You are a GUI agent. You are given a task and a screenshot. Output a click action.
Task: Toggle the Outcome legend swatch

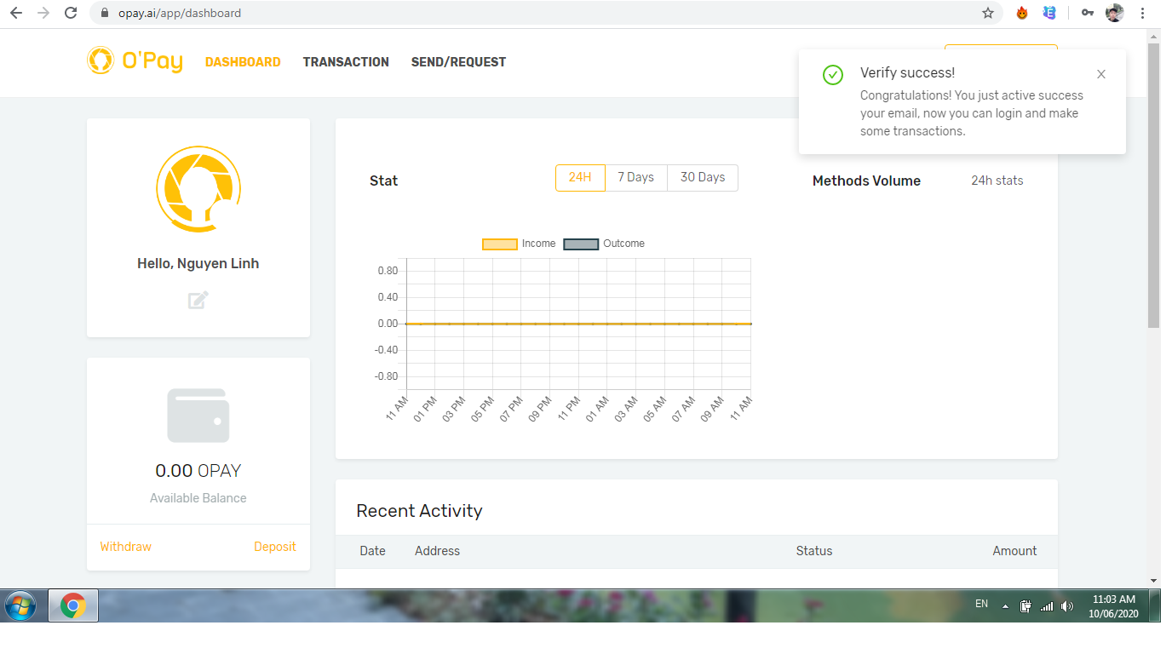click(x=581, y=244)
